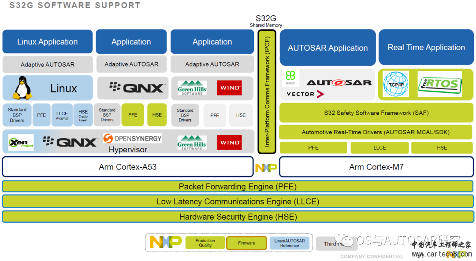Click the Low Latency Communications Engine (LLCE) bar
Image resolution: width=476 pixels, height=261 pixels.
pos(238,202)
